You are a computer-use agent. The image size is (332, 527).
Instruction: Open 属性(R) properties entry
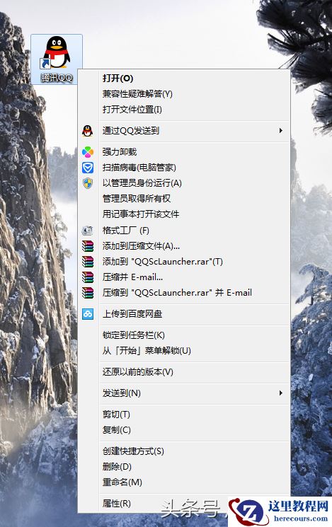[x=184, y=504]
